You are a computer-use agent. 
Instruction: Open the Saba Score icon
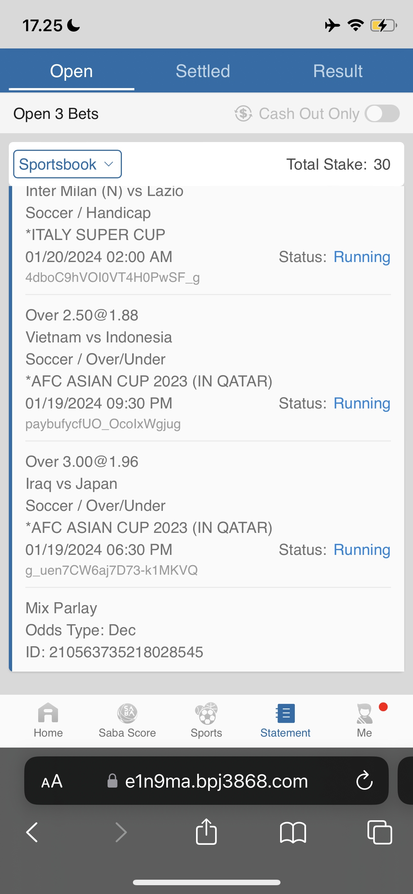(127, 713)
